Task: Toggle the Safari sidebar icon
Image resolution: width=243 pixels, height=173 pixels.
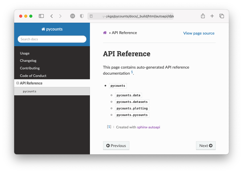Action: coord(41,16)
